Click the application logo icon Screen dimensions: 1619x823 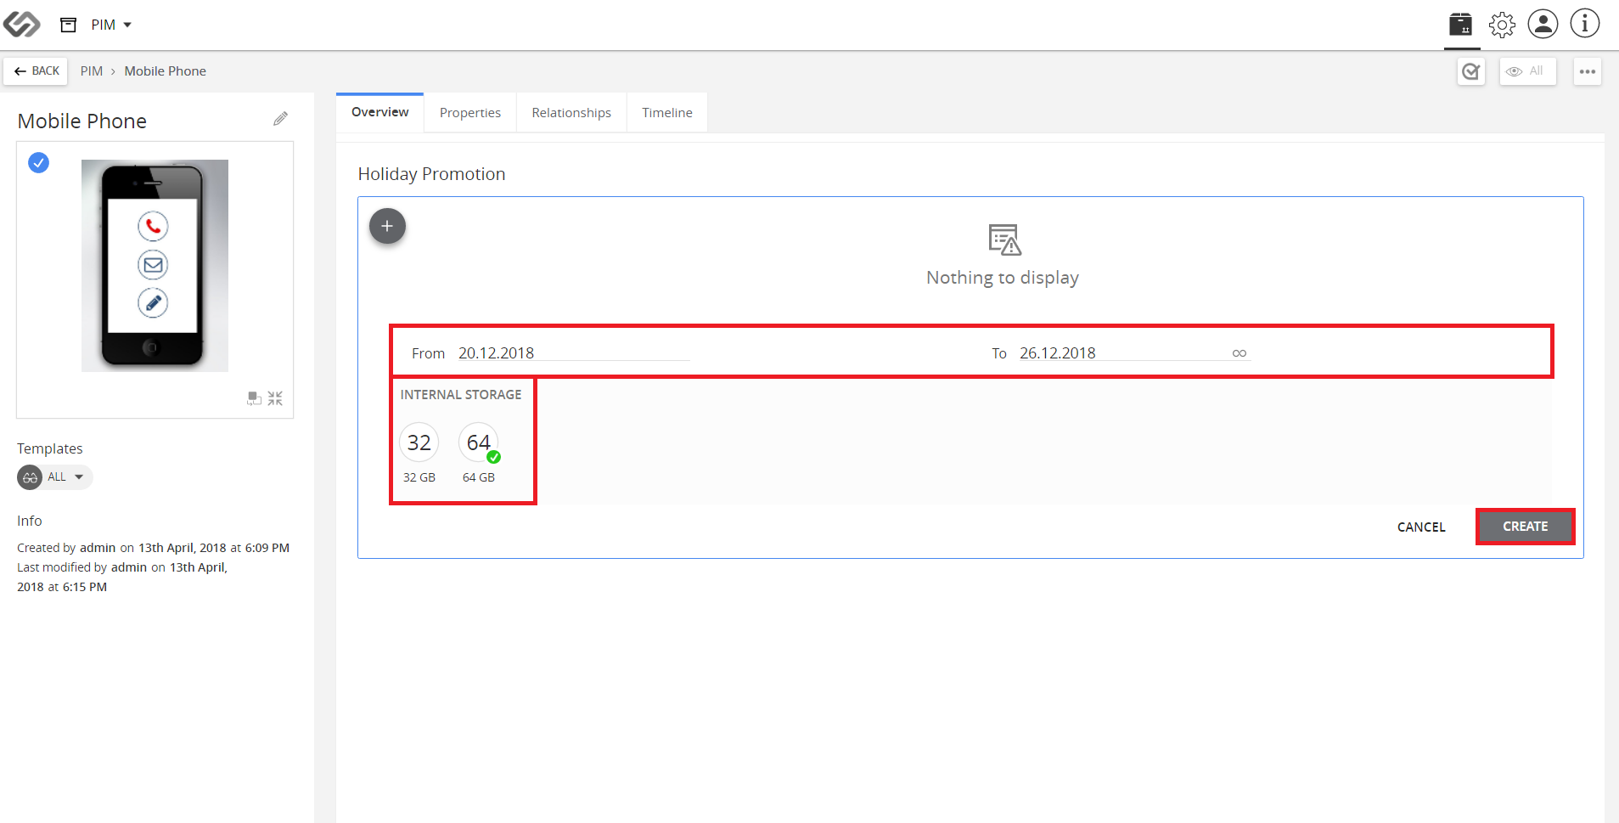click(21, 25)
